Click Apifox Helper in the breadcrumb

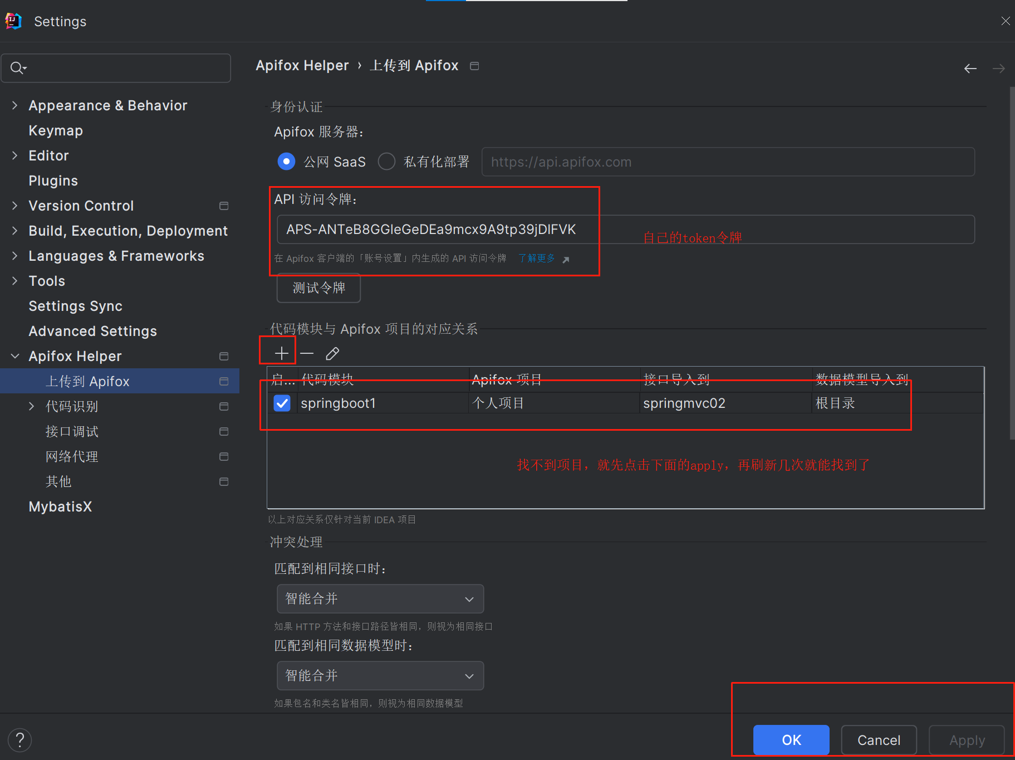pos(302,66)
